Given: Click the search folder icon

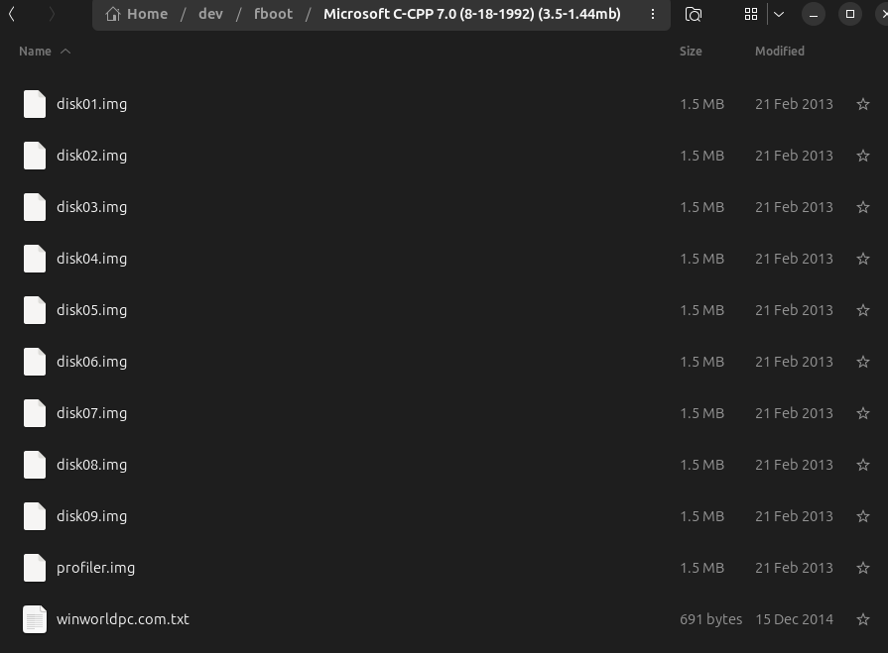Looking at the screenshot, I should [x=694, y=14].
